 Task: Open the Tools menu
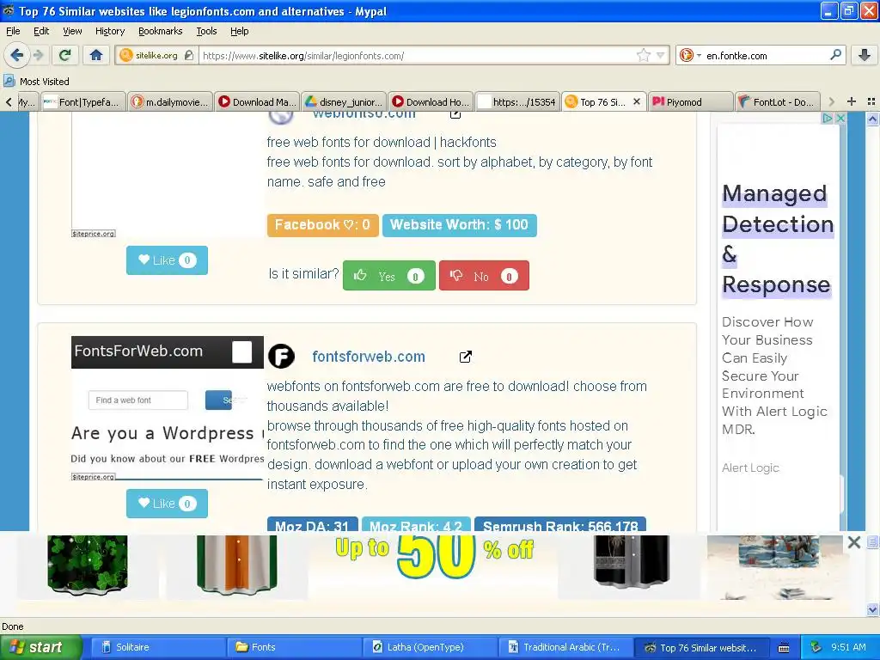pyautogui.click(x=206, y=32)
